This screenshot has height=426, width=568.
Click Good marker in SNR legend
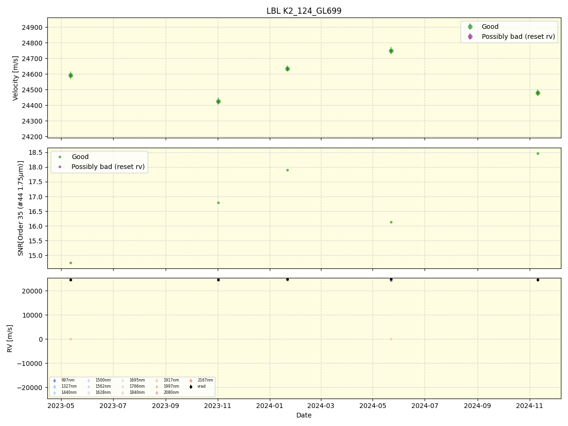pos(60,157)
